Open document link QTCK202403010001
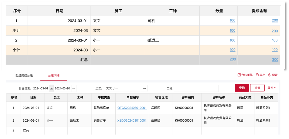 tap(132, 108)
